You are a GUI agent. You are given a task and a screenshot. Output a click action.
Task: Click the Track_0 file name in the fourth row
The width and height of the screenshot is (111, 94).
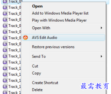coord(15,20)
